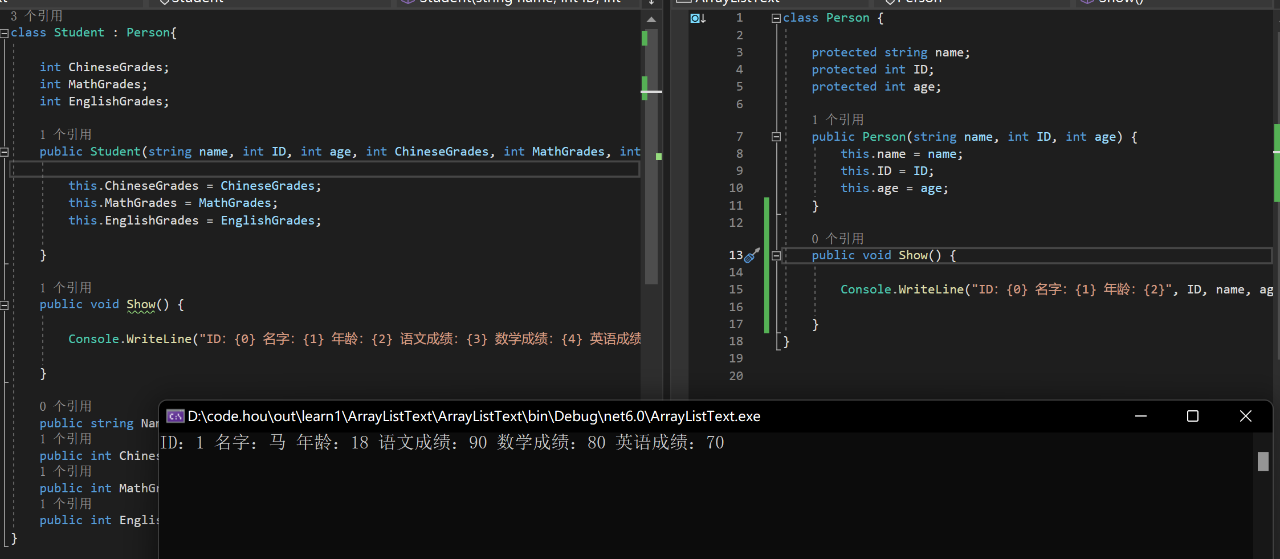Open the references link above Student's Show method
This screenshot has width=1280, height=559.
(66, 288)
